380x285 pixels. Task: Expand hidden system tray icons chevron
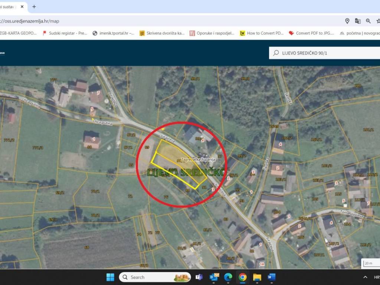coord(365,277)
